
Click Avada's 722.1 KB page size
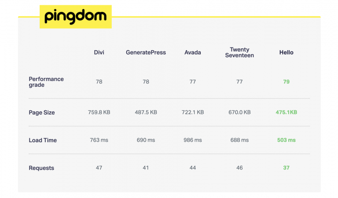[x=193, y=113]
